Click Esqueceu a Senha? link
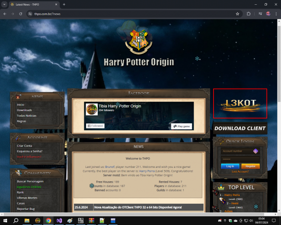The image size is (281, 225). (x=29, y=151)
